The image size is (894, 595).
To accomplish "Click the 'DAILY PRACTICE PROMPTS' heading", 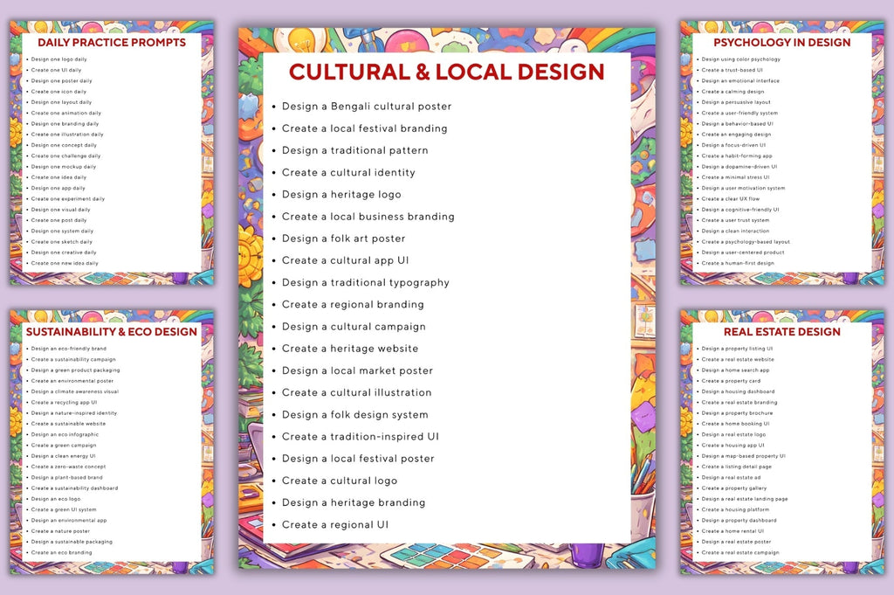I will pyautogui.click(x=112, y=42).
